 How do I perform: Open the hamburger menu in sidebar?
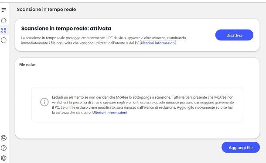[x=4, y=10]
